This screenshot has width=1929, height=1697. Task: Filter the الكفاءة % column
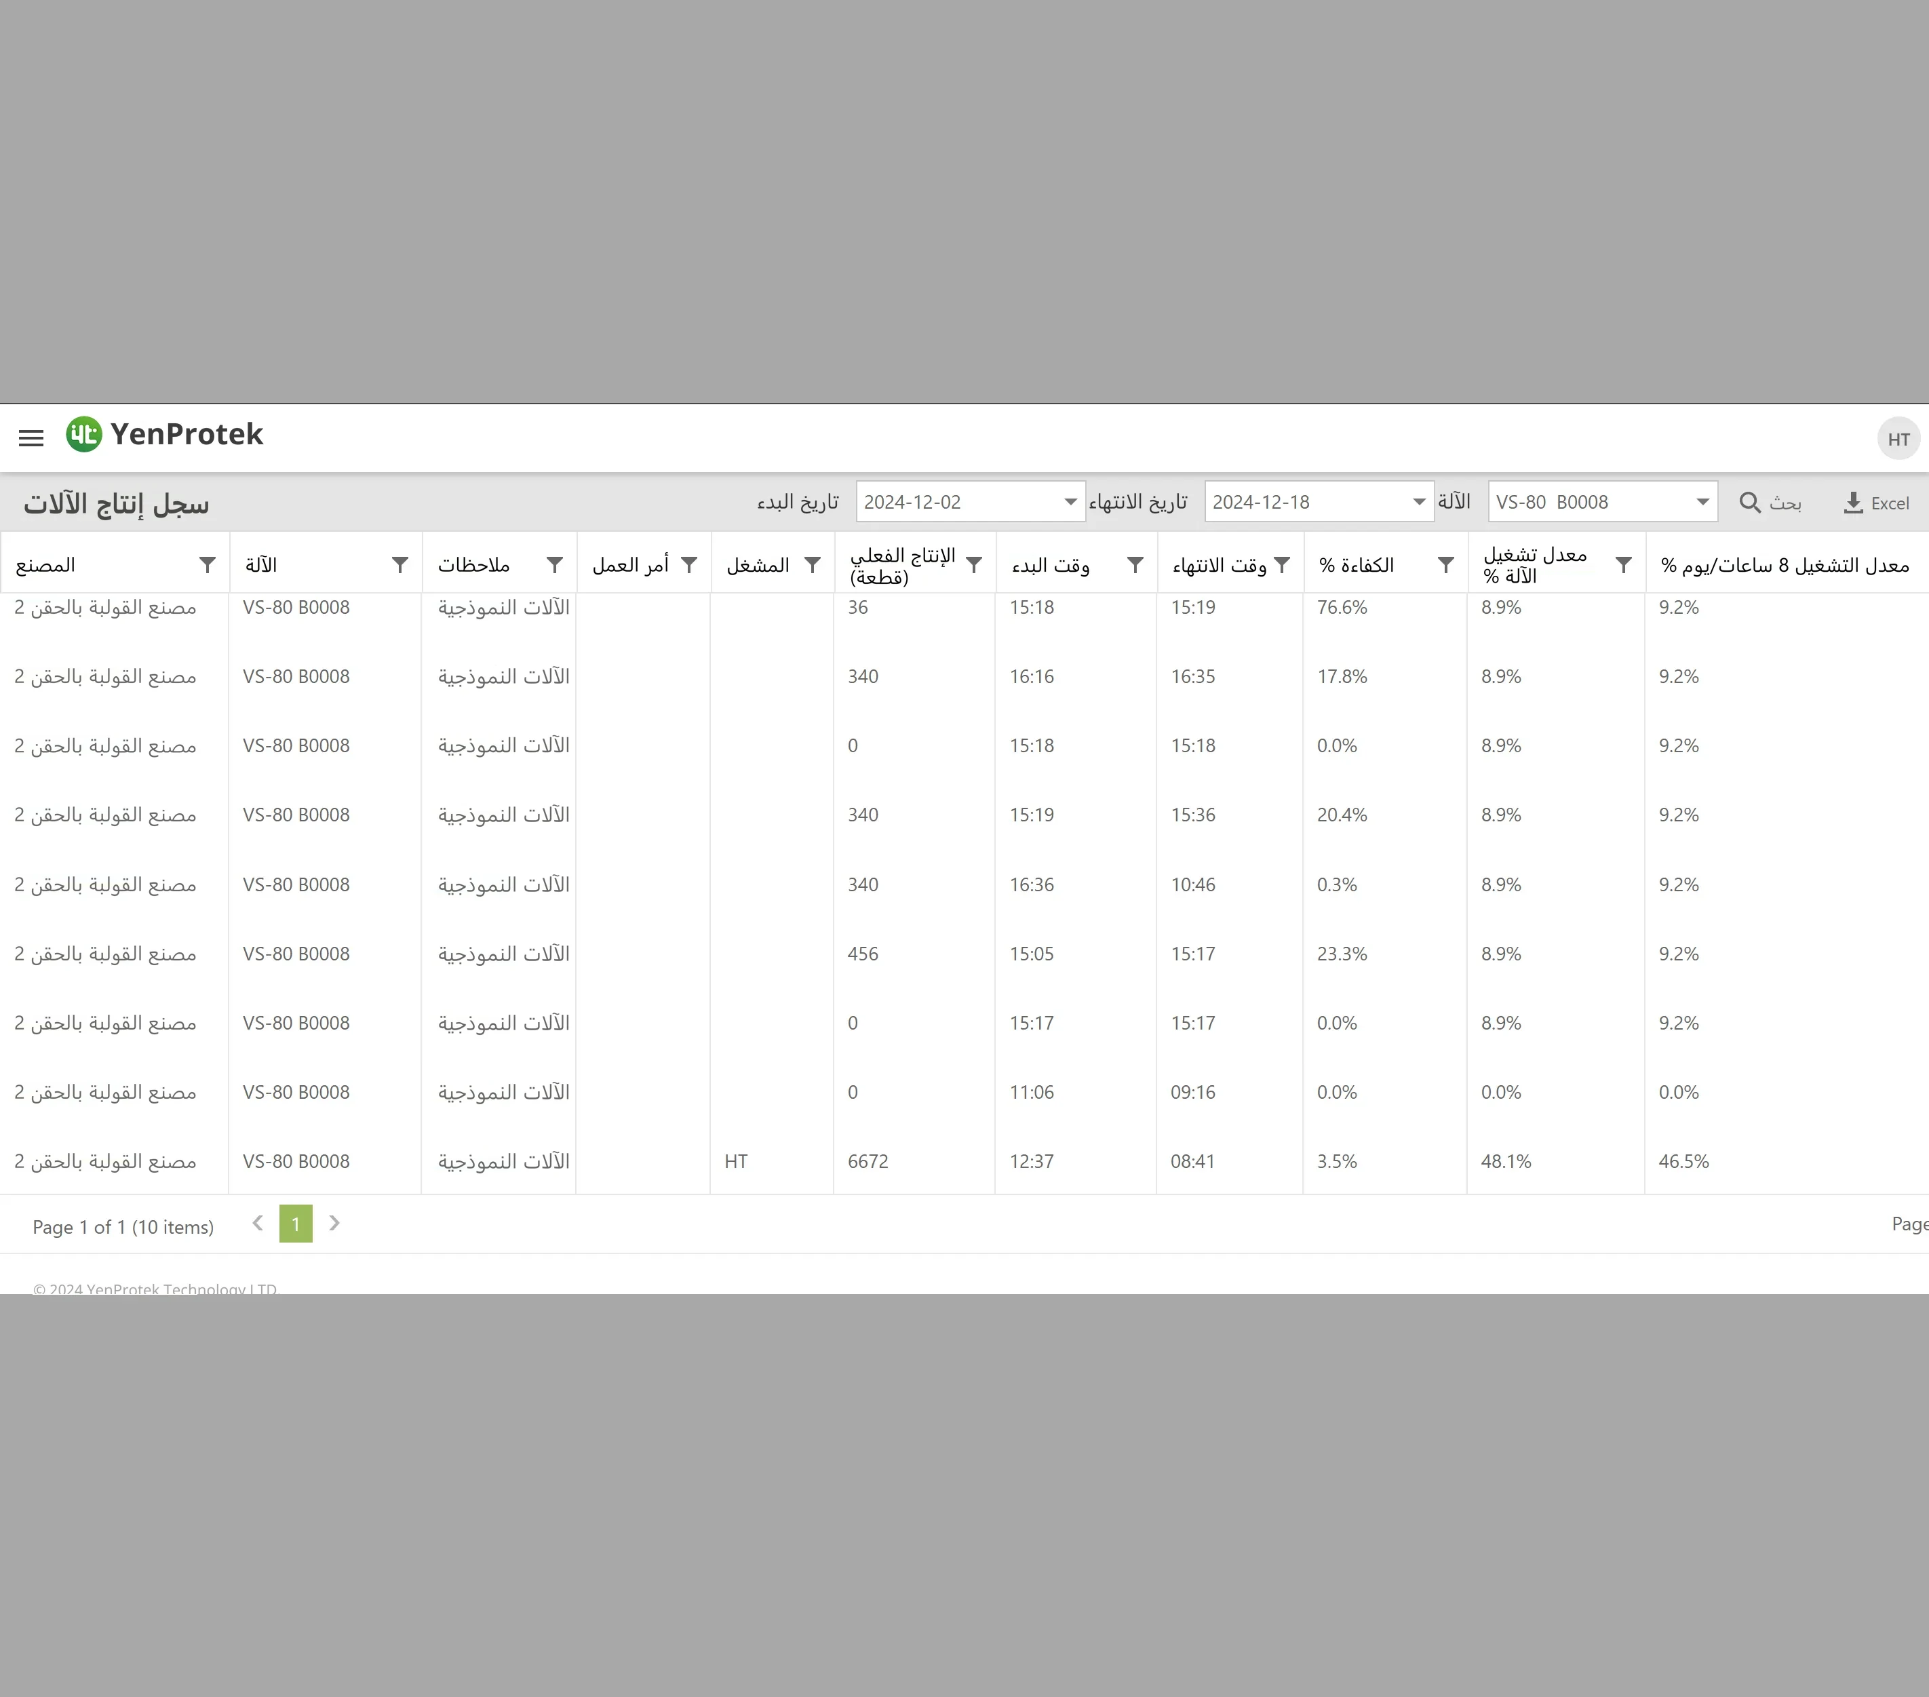coord(1446,564)
